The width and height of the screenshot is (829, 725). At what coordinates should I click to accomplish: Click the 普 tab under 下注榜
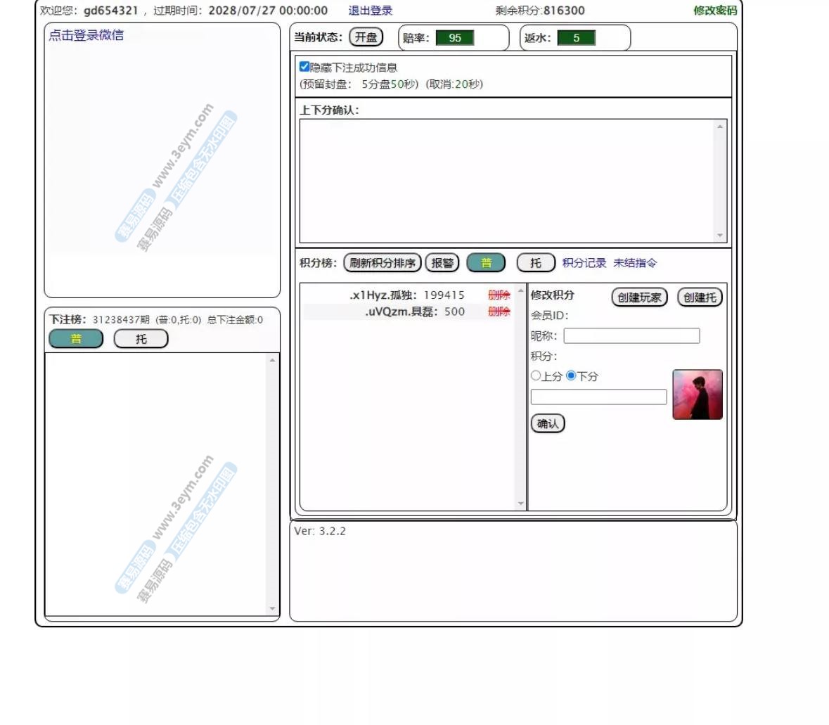click(x=76, y=339)
